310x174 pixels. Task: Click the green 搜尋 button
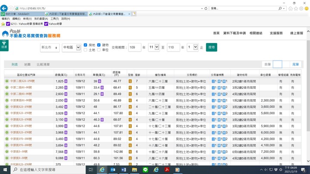211,47
